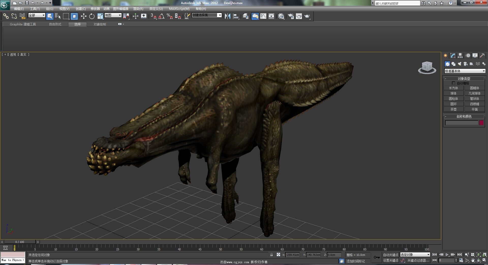Click Bind to Space Warp icon

click(x=22, y=16)
